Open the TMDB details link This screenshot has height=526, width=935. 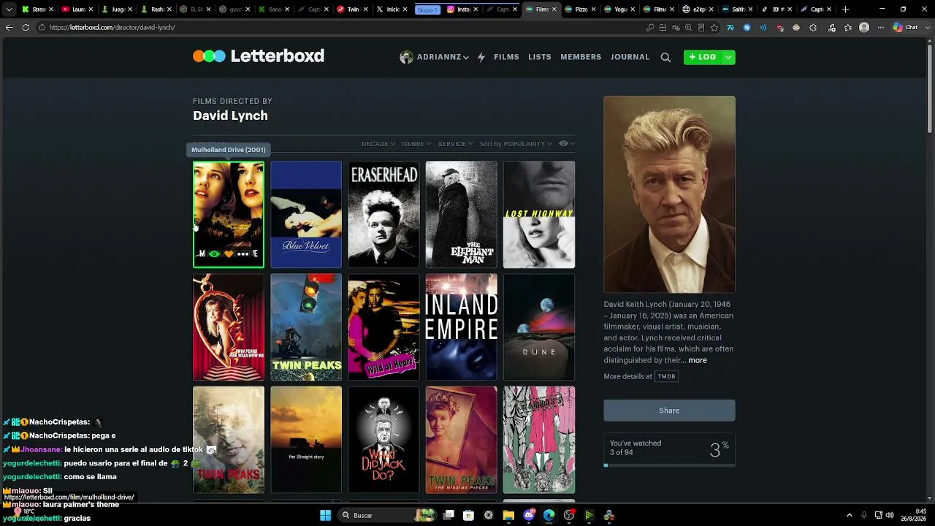tap(666, 376)
